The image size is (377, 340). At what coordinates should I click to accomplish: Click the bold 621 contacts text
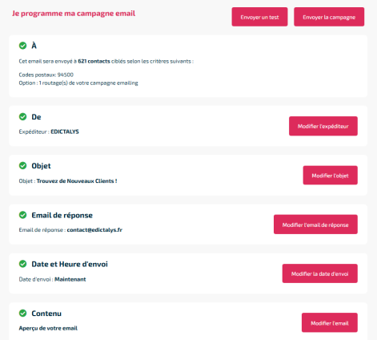(x=94, y=61)
